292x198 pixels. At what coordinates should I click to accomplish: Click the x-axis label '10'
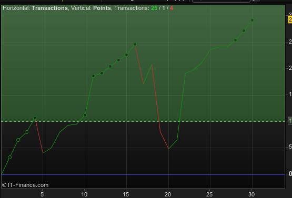pyautogui.click(x=84, y=194)
